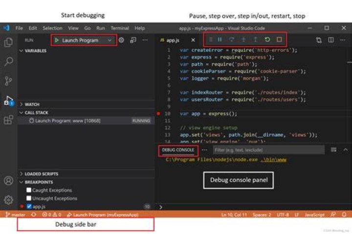Open errors and warnings count in status bar

[52, 215]
